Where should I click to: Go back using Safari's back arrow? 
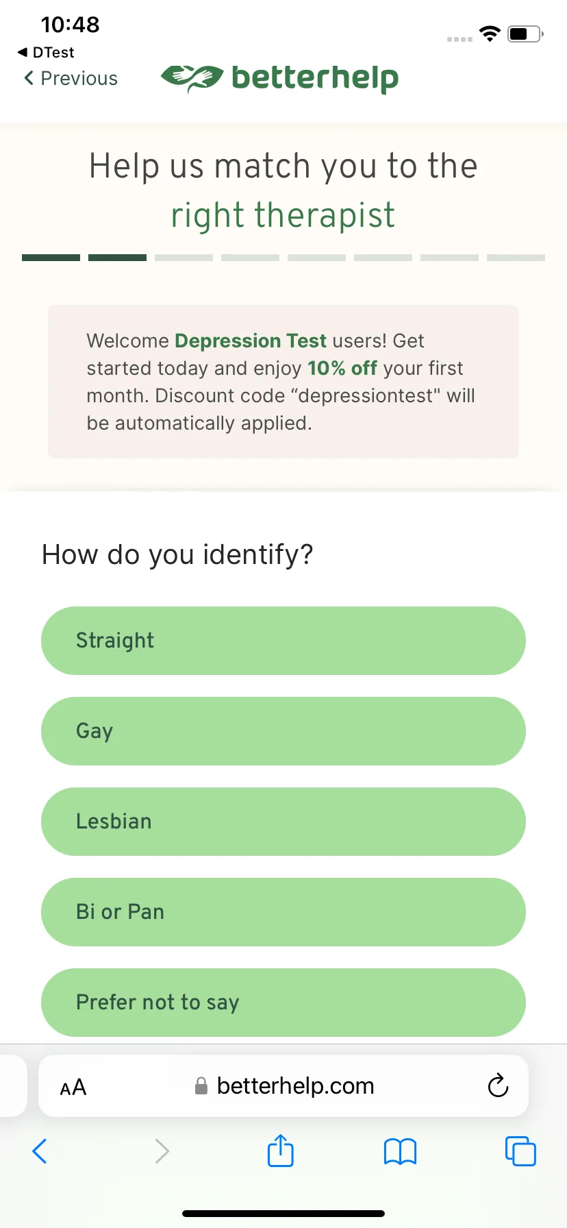click(40, 1151)
